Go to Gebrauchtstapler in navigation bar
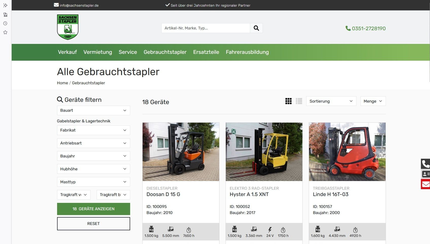430x244 pixels. tap(165, 52)
